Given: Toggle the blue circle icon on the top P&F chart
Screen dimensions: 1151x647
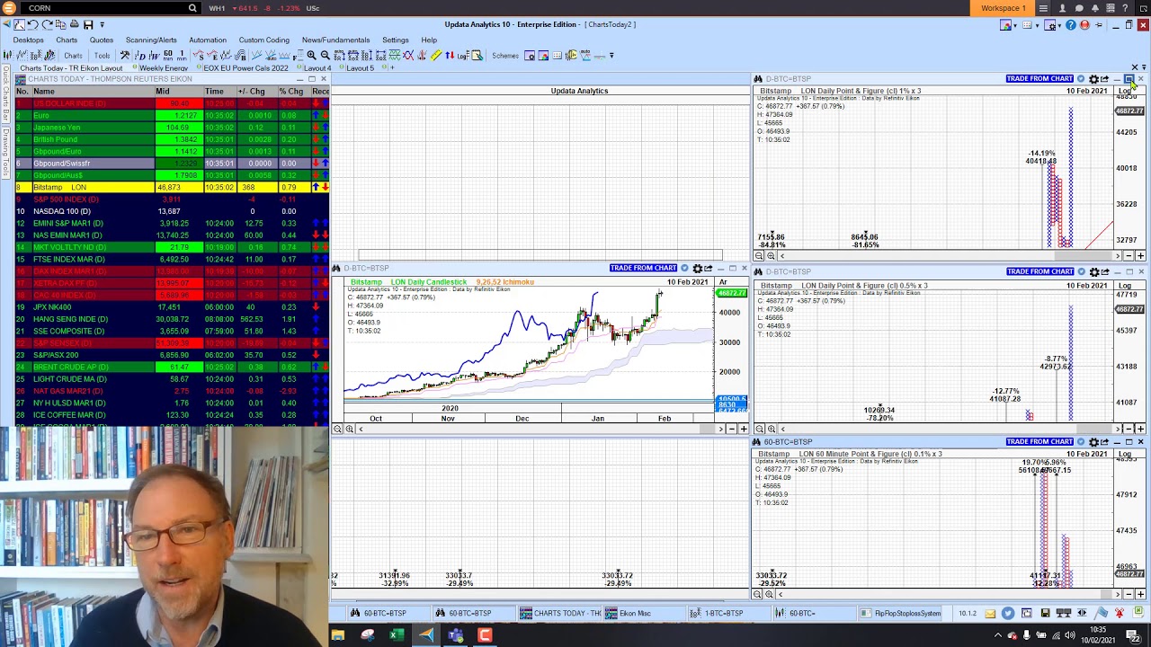Looking at the screenshot, I should [x=1081, y=79].
